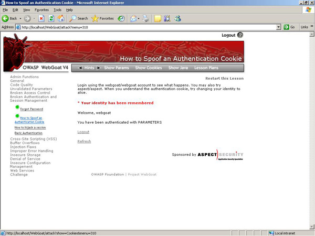Expand Unvalidated Parameters category
Image resolution: width=315 pixels, height=236 pixels.
point(31,89)
